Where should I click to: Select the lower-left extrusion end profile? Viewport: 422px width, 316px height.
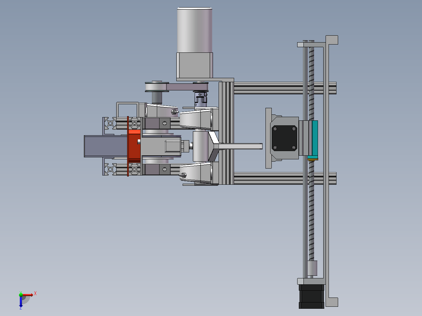coord(110,170)
